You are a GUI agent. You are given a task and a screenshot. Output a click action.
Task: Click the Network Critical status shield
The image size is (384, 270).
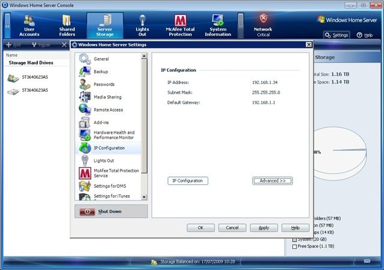point(263,18)
